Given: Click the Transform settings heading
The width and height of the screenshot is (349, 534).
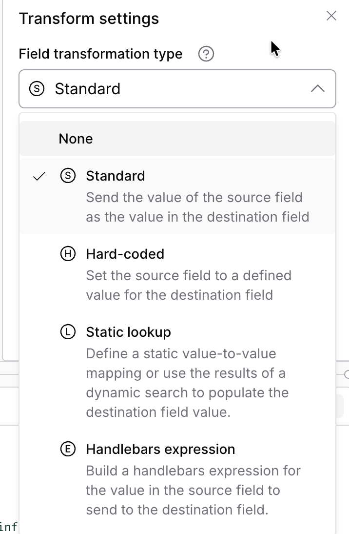Looking at the screenshot, I should point(89,19).
